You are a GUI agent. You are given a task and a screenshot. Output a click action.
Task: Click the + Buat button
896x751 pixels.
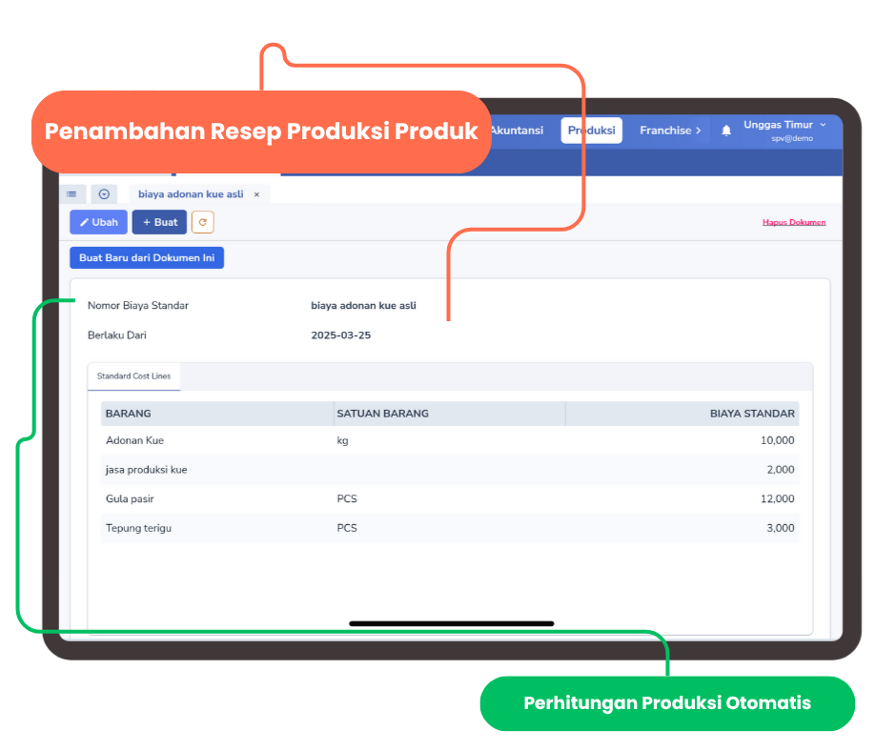click(159, 222)
